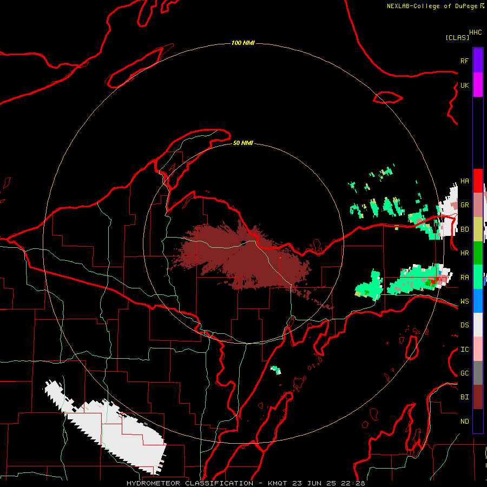Click the GC gray legend swatch
Viewport: 487px width, 487px height.
point(478,373)
